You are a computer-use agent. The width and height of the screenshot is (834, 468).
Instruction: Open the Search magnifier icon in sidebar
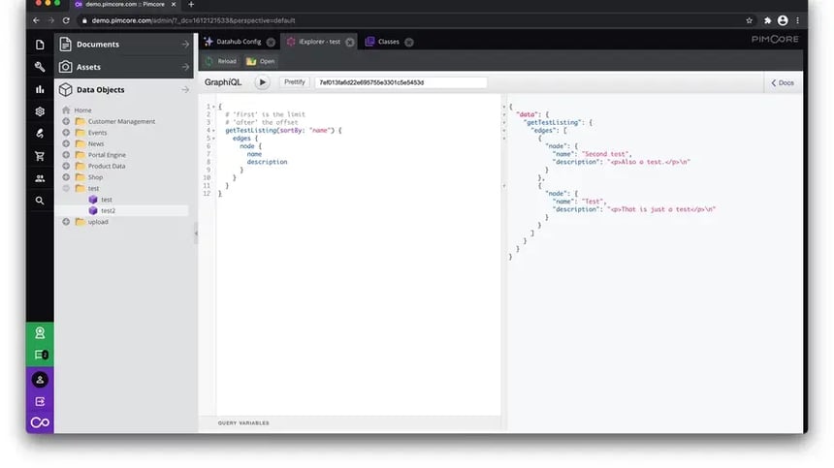coord(40,201)
